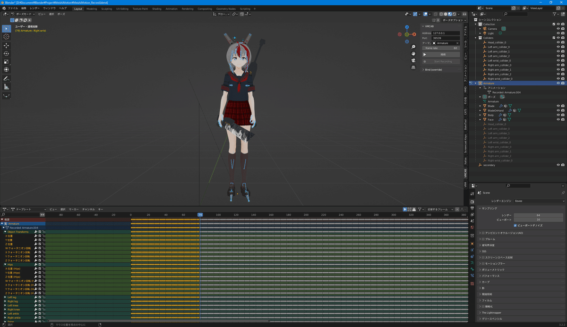Adjust the レンダー samples 64 field

tap(540, 215)
